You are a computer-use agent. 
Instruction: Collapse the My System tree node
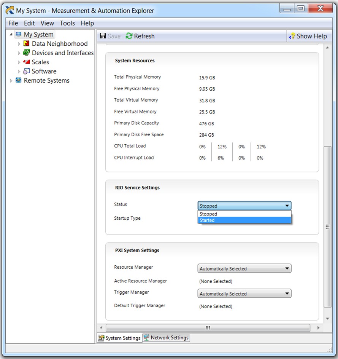pyautogui.click(x=11, y=35)
